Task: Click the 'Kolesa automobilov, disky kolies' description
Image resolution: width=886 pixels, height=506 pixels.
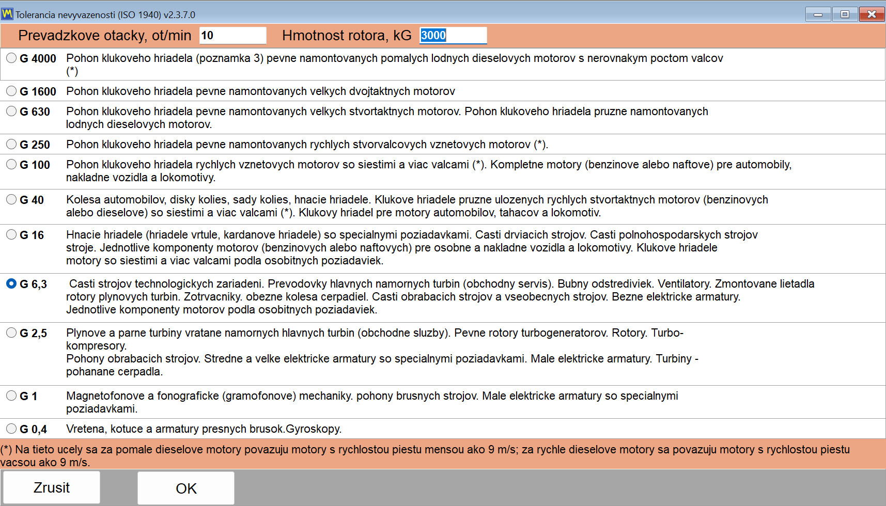Action: [x=417, y=206]
